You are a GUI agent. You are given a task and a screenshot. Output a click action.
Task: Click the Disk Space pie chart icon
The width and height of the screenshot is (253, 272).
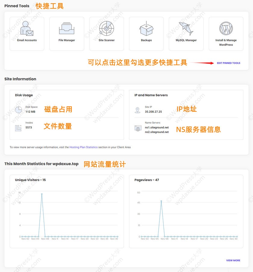[x=18, y=110]
